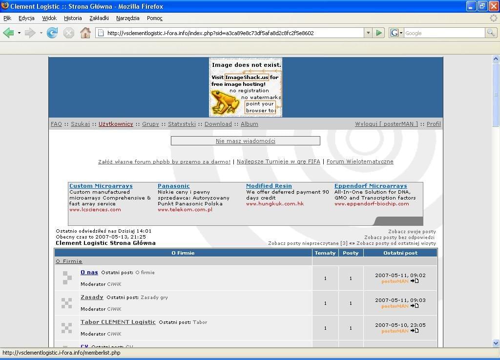Click the ImageShack frog banner image
The image size is (500, 360).
[x=246, y=87]
